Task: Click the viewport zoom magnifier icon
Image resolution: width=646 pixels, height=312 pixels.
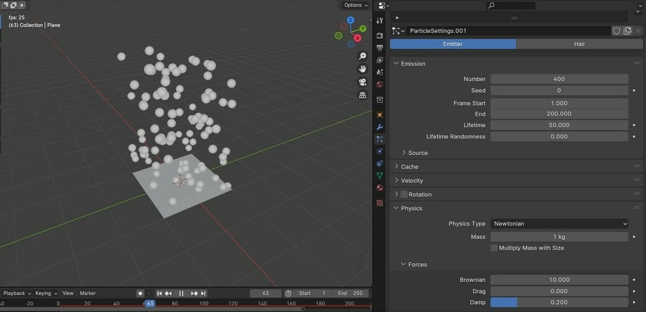Action: (363, 56)
